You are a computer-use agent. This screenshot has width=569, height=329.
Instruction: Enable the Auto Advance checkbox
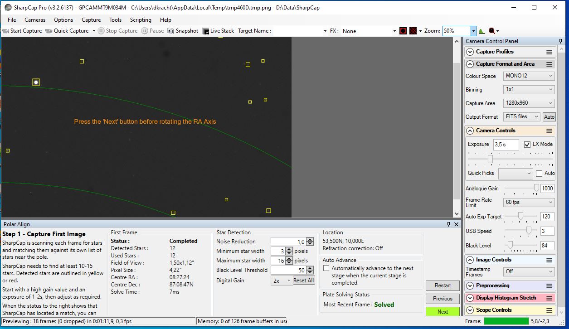[x=326, y=268]
